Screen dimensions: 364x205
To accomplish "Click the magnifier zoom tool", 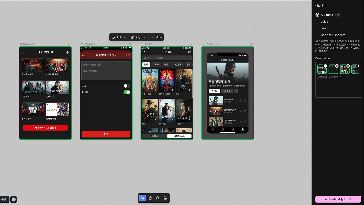I will (x=158, y=198).
